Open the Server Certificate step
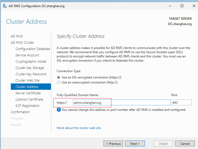The image size is (198, 149). click(x=28, y=93)
